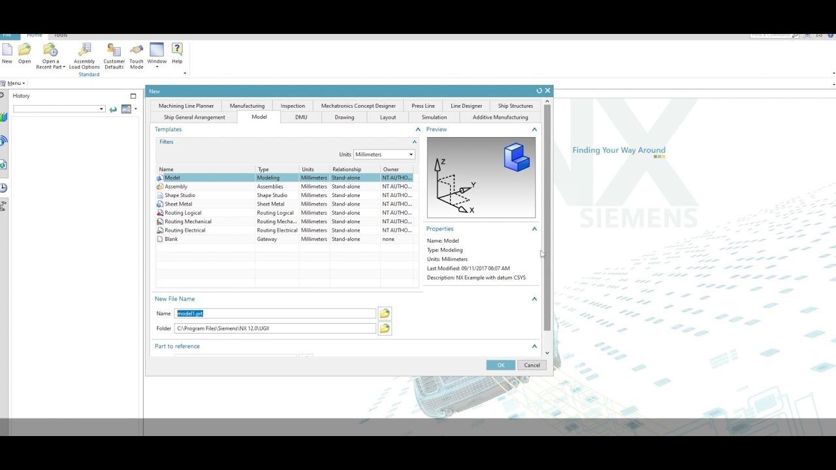Click the Cancel button

click(532, 365)
